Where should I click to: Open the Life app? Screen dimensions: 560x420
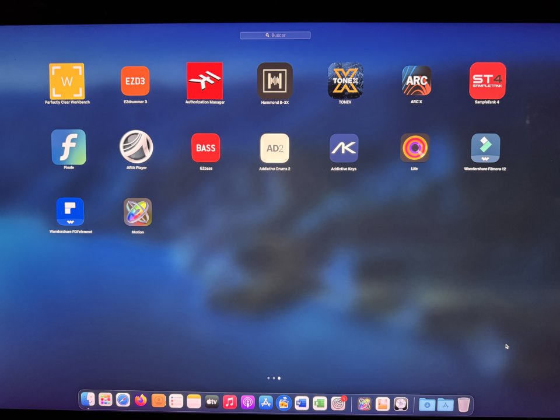pos(414,148)
